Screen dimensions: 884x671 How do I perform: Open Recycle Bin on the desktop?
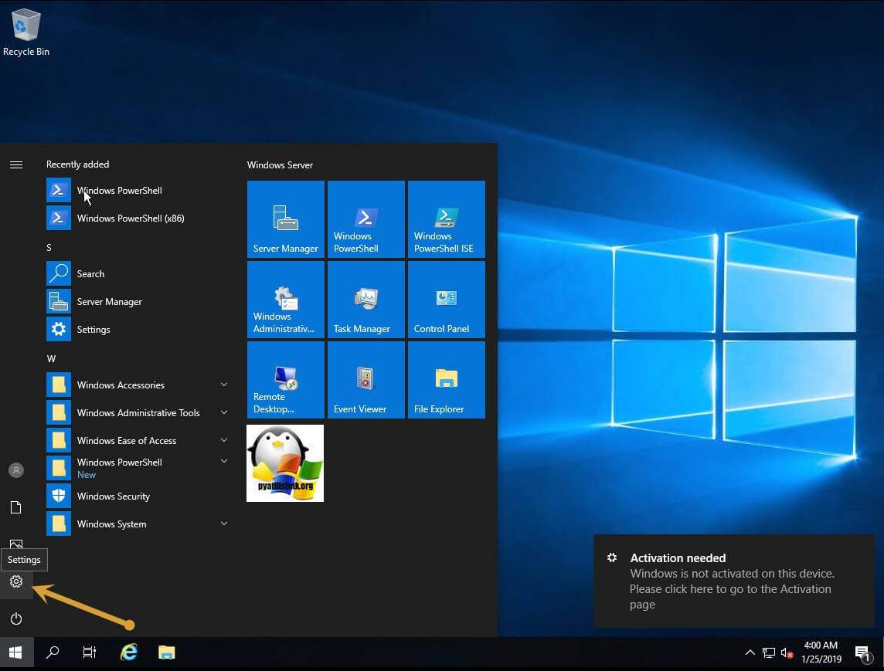(26, 32)
